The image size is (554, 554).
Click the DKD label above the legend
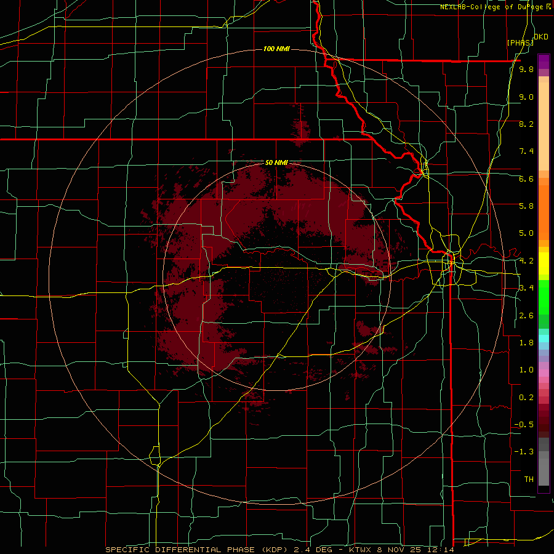point(540,37)
